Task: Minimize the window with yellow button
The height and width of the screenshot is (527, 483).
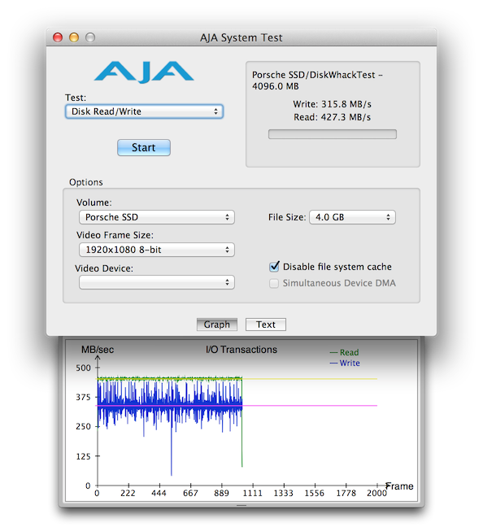Action: pyautogui.click(x=74, y=37)
